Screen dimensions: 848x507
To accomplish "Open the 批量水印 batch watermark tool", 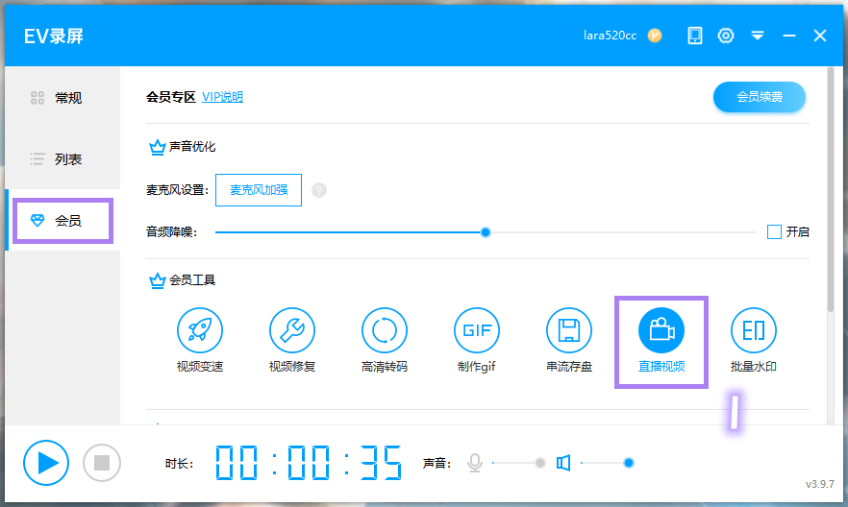I will tap(753, 331).
